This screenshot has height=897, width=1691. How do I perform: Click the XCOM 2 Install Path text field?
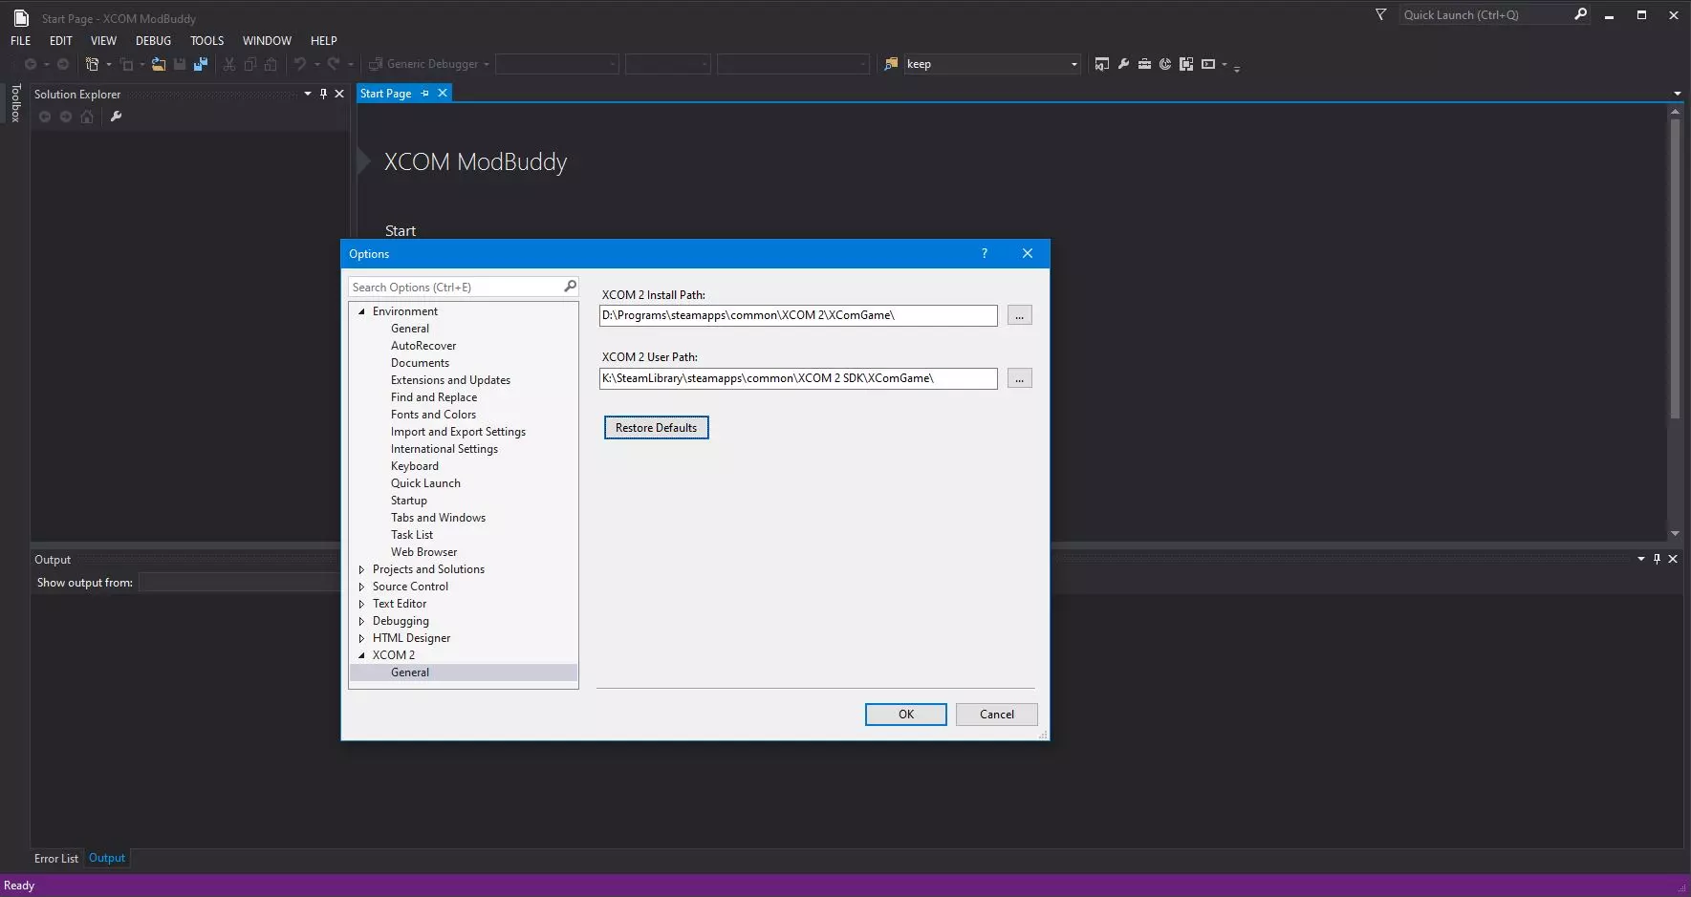tap(798, 315)
